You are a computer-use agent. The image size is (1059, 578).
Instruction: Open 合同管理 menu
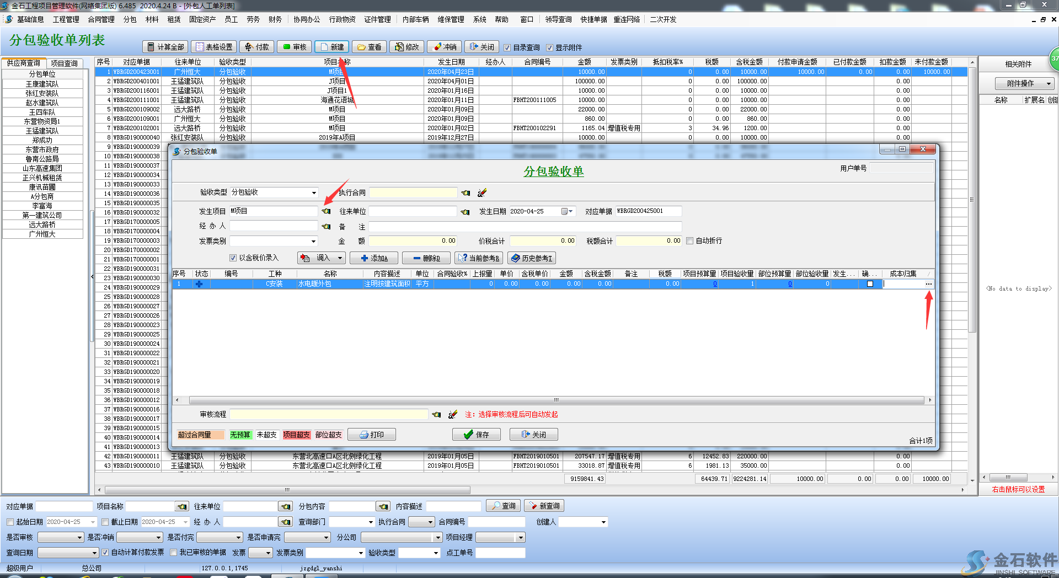(x=101, y=19)
